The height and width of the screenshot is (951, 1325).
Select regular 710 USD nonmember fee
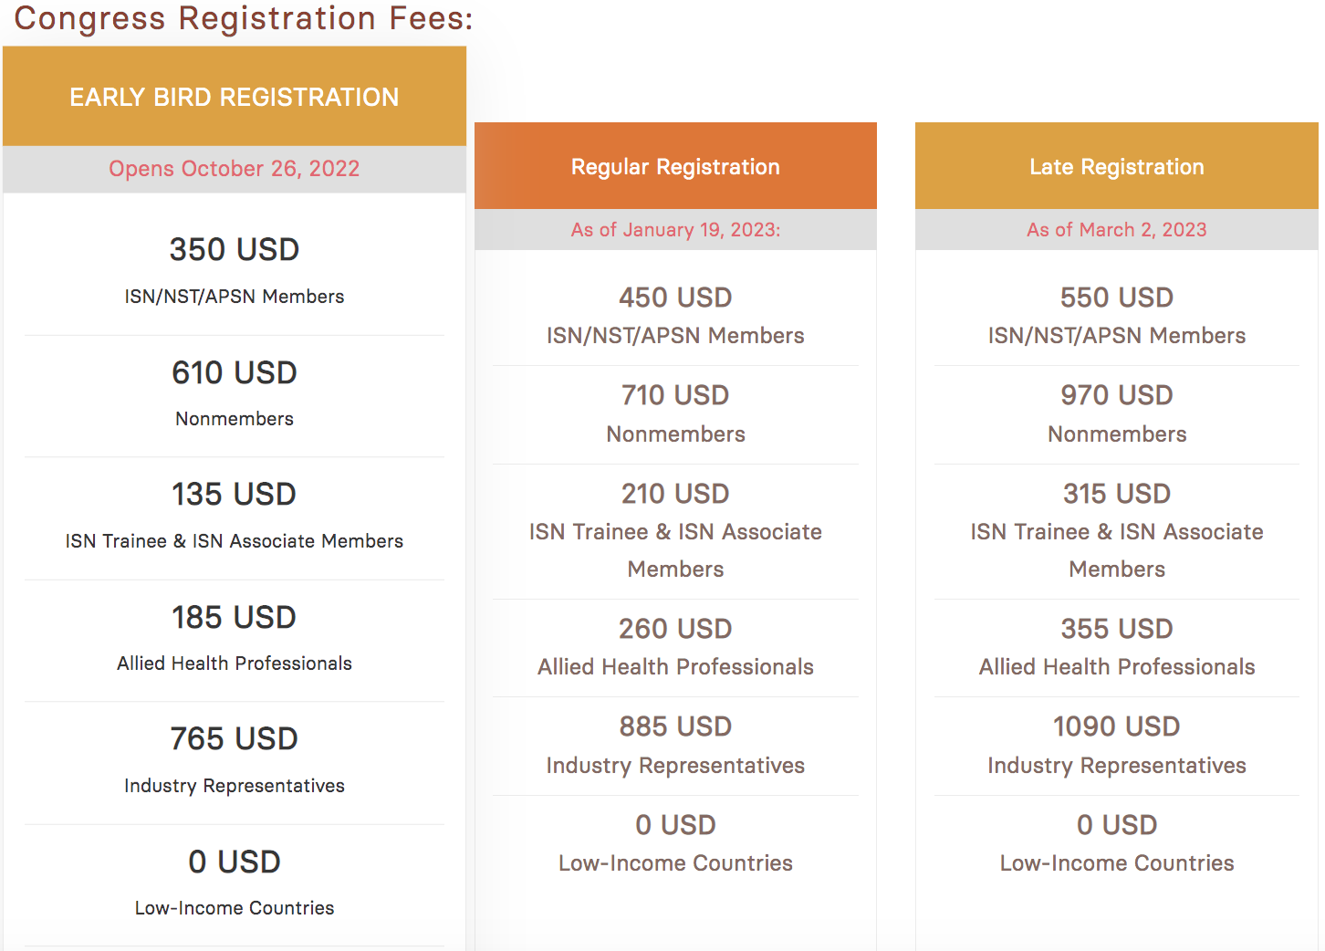pyautogui.click(x=675, y=395)
